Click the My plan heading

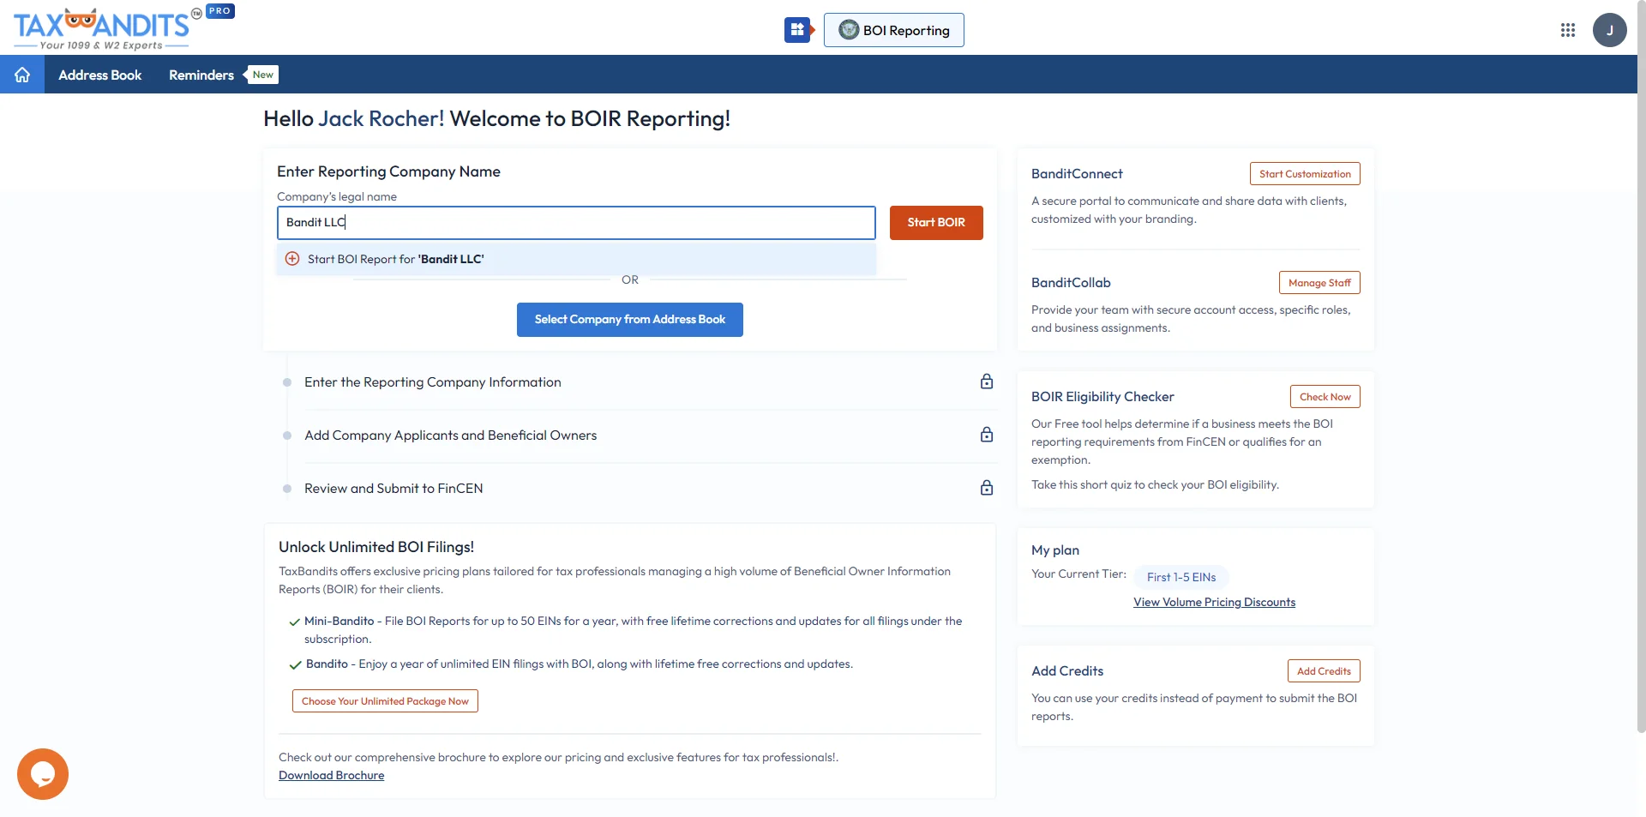1055,550
